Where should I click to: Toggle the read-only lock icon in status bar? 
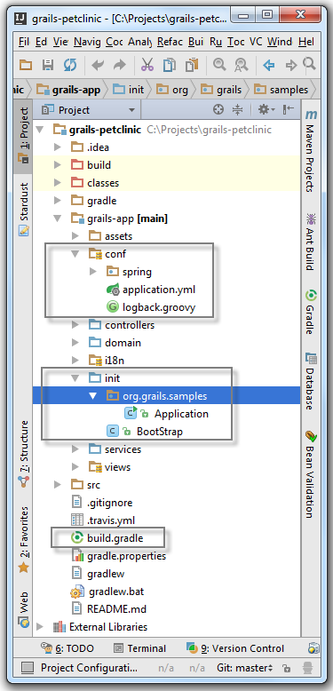286,668
